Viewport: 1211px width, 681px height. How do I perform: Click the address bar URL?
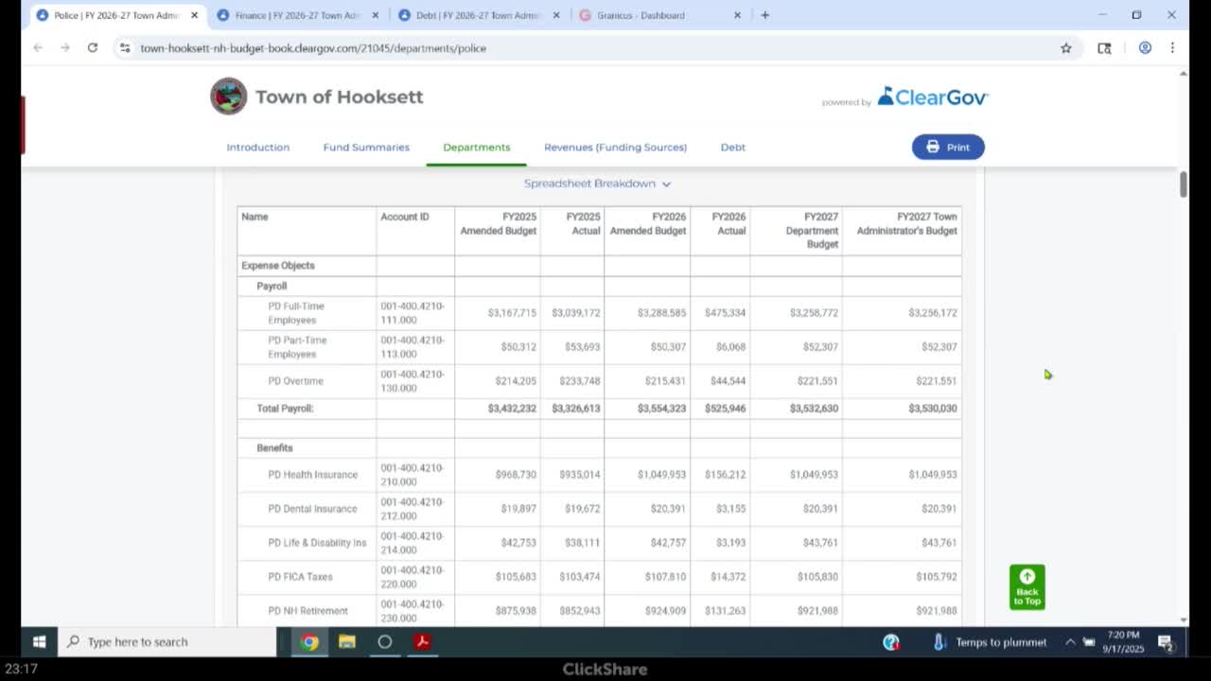click(313, 48)
